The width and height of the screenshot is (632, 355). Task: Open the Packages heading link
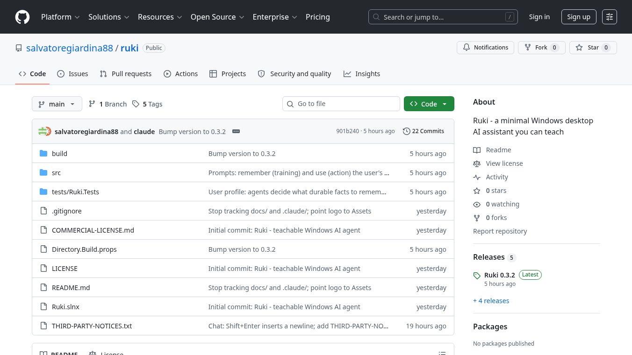(x=490, y=327)
